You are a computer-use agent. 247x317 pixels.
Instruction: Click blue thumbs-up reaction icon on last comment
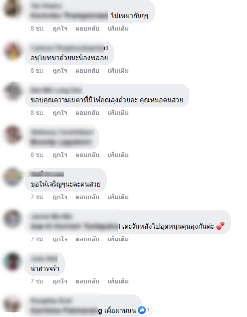(142, 309)
